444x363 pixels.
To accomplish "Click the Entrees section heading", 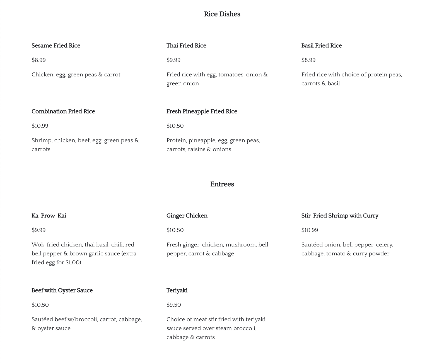I will 222,184.
